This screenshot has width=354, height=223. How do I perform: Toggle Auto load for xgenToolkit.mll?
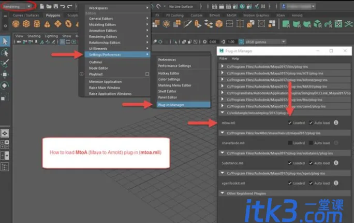pos(311,183)
